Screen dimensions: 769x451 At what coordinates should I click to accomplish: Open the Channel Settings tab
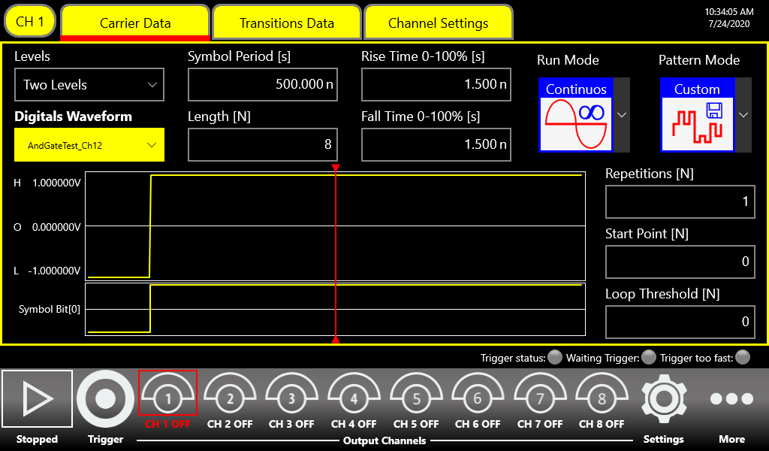tap(439, 23)
